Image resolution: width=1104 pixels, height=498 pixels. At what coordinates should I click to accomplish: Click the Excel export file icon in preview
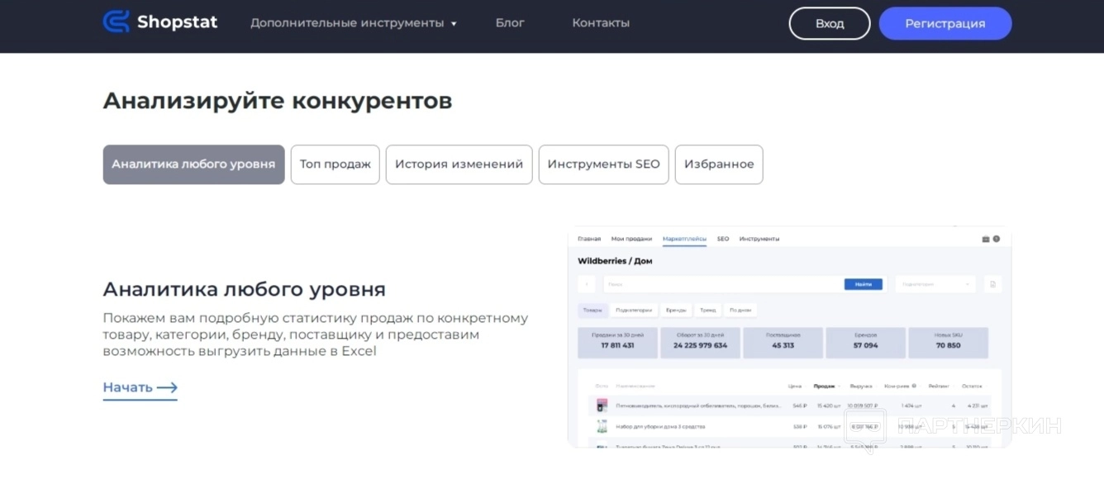[x=992, y=284]
